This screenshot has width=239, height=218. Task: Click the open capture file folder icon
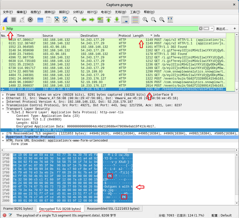pos(40,20)
